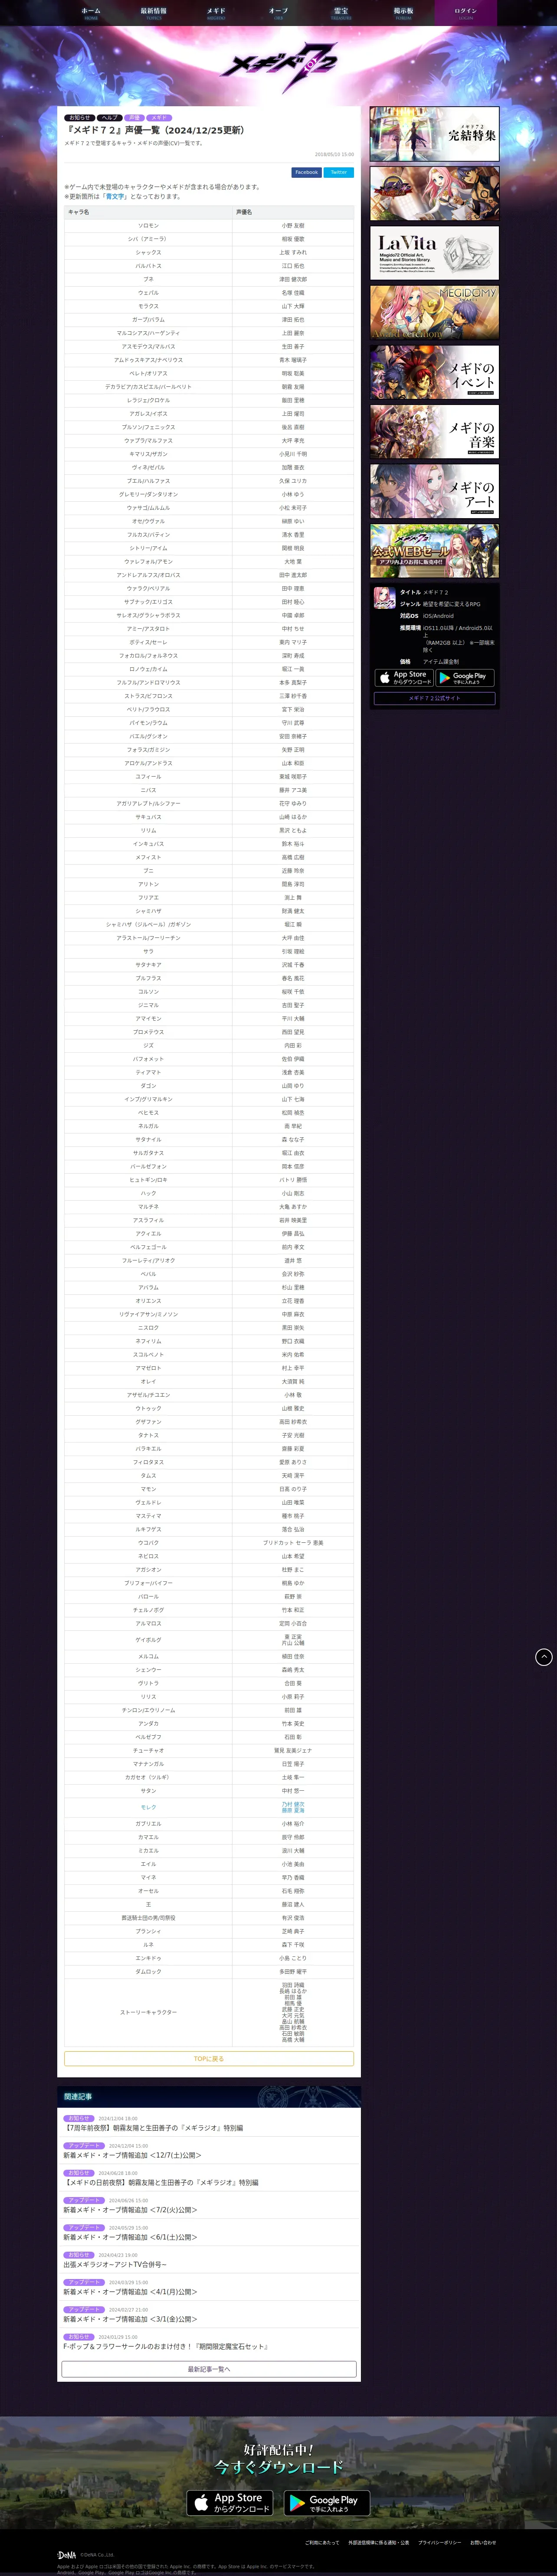The height and width of the screenshot is (2576, 557).
Task: Open the 完結特集 sidebar banner
Action: pos(434,134)
